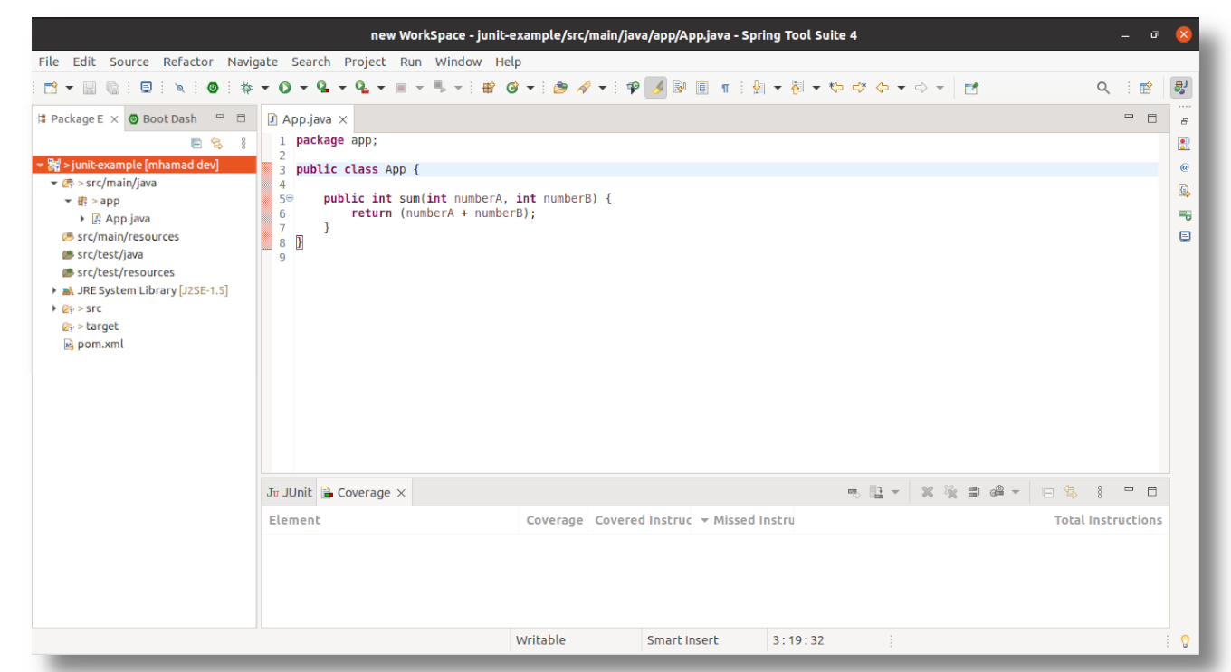Click the External Tools run icon

pos(361,88)
